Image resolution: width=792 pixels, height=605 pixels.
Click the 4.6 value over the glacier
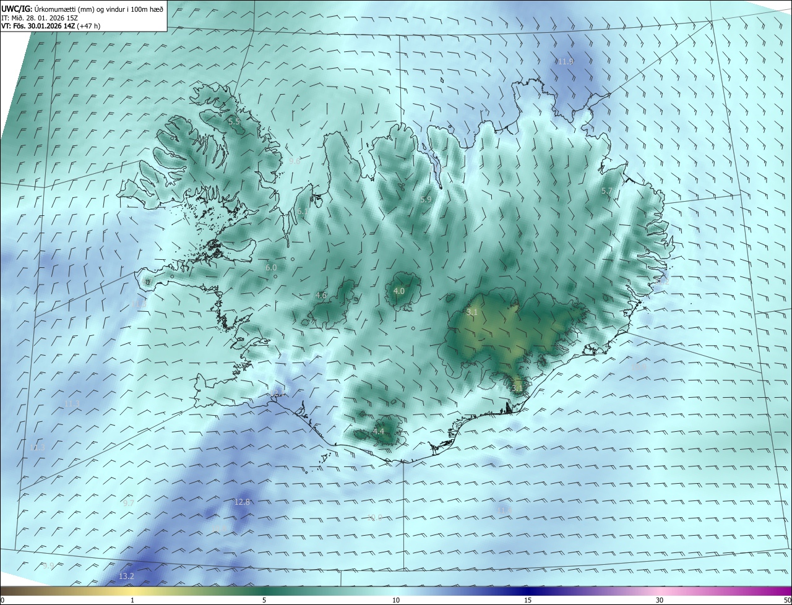pos(321,296)
